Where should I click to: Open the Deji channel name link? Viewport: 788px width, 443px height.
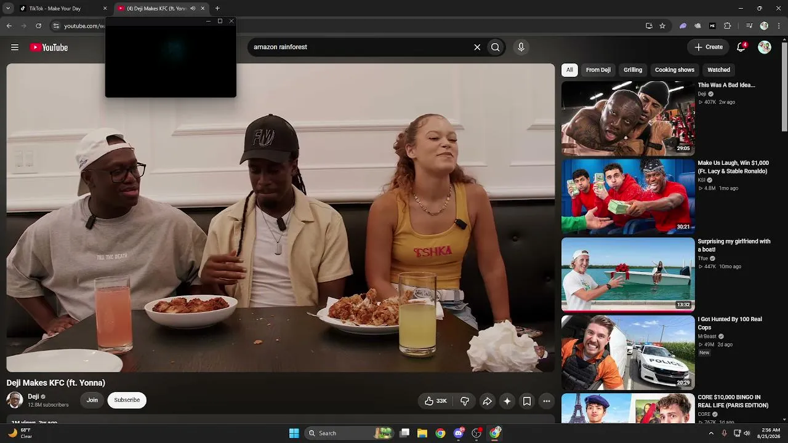click(x=33, y=397)
